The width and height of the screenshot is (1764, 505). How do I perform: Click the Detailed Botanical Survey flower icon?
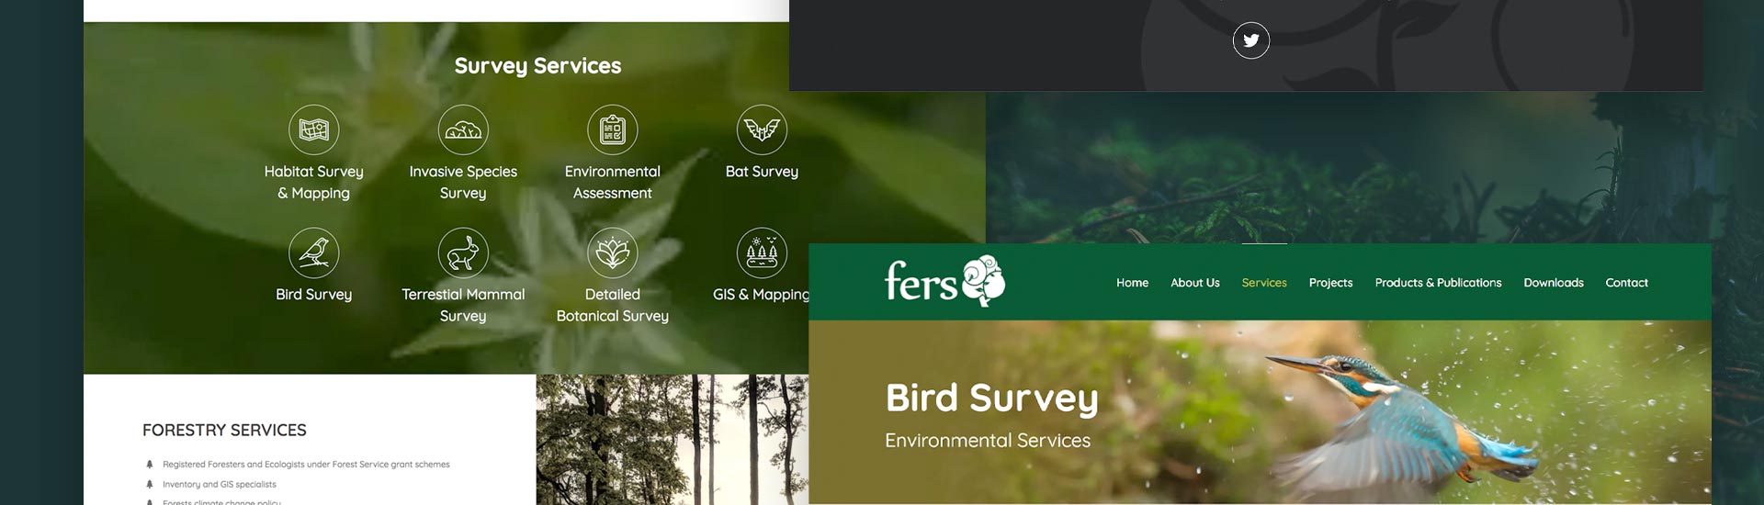(x=613, y=252)
